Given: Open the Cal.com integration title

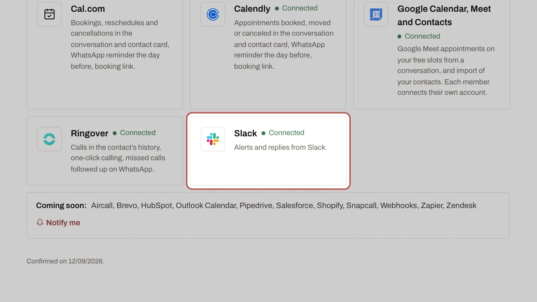Looking at the screenshot, I should pos(88,8).
